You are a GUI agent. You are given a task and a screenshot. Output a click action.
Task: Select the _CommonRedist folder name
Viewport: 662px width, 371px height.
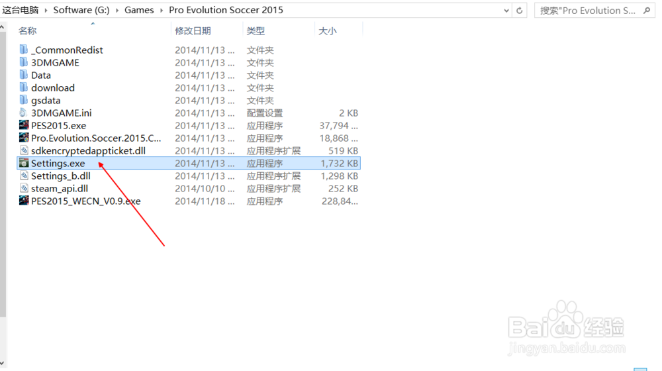tap(67, 50)
